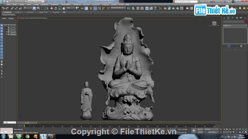Select the Rotate tool

(56, 8)
